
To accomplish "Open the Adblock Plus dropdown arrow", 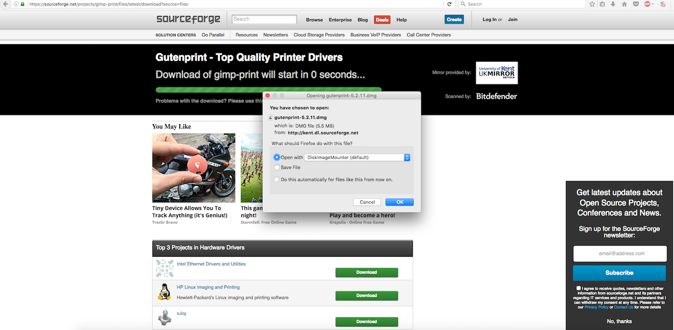I will (x=653, y=4).
